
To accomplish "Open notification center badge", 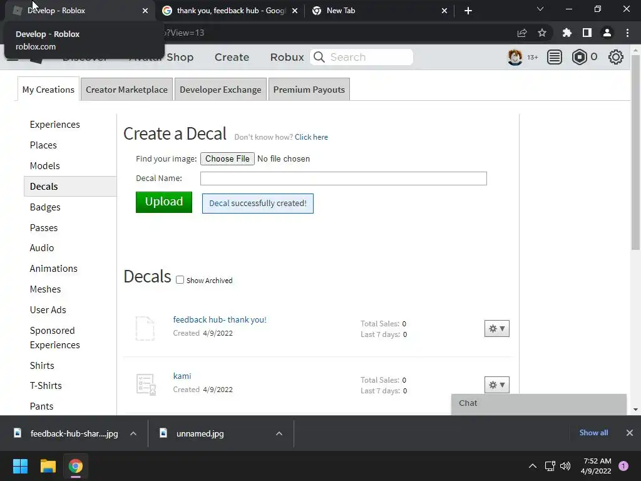I will click(x=623, y=466).
